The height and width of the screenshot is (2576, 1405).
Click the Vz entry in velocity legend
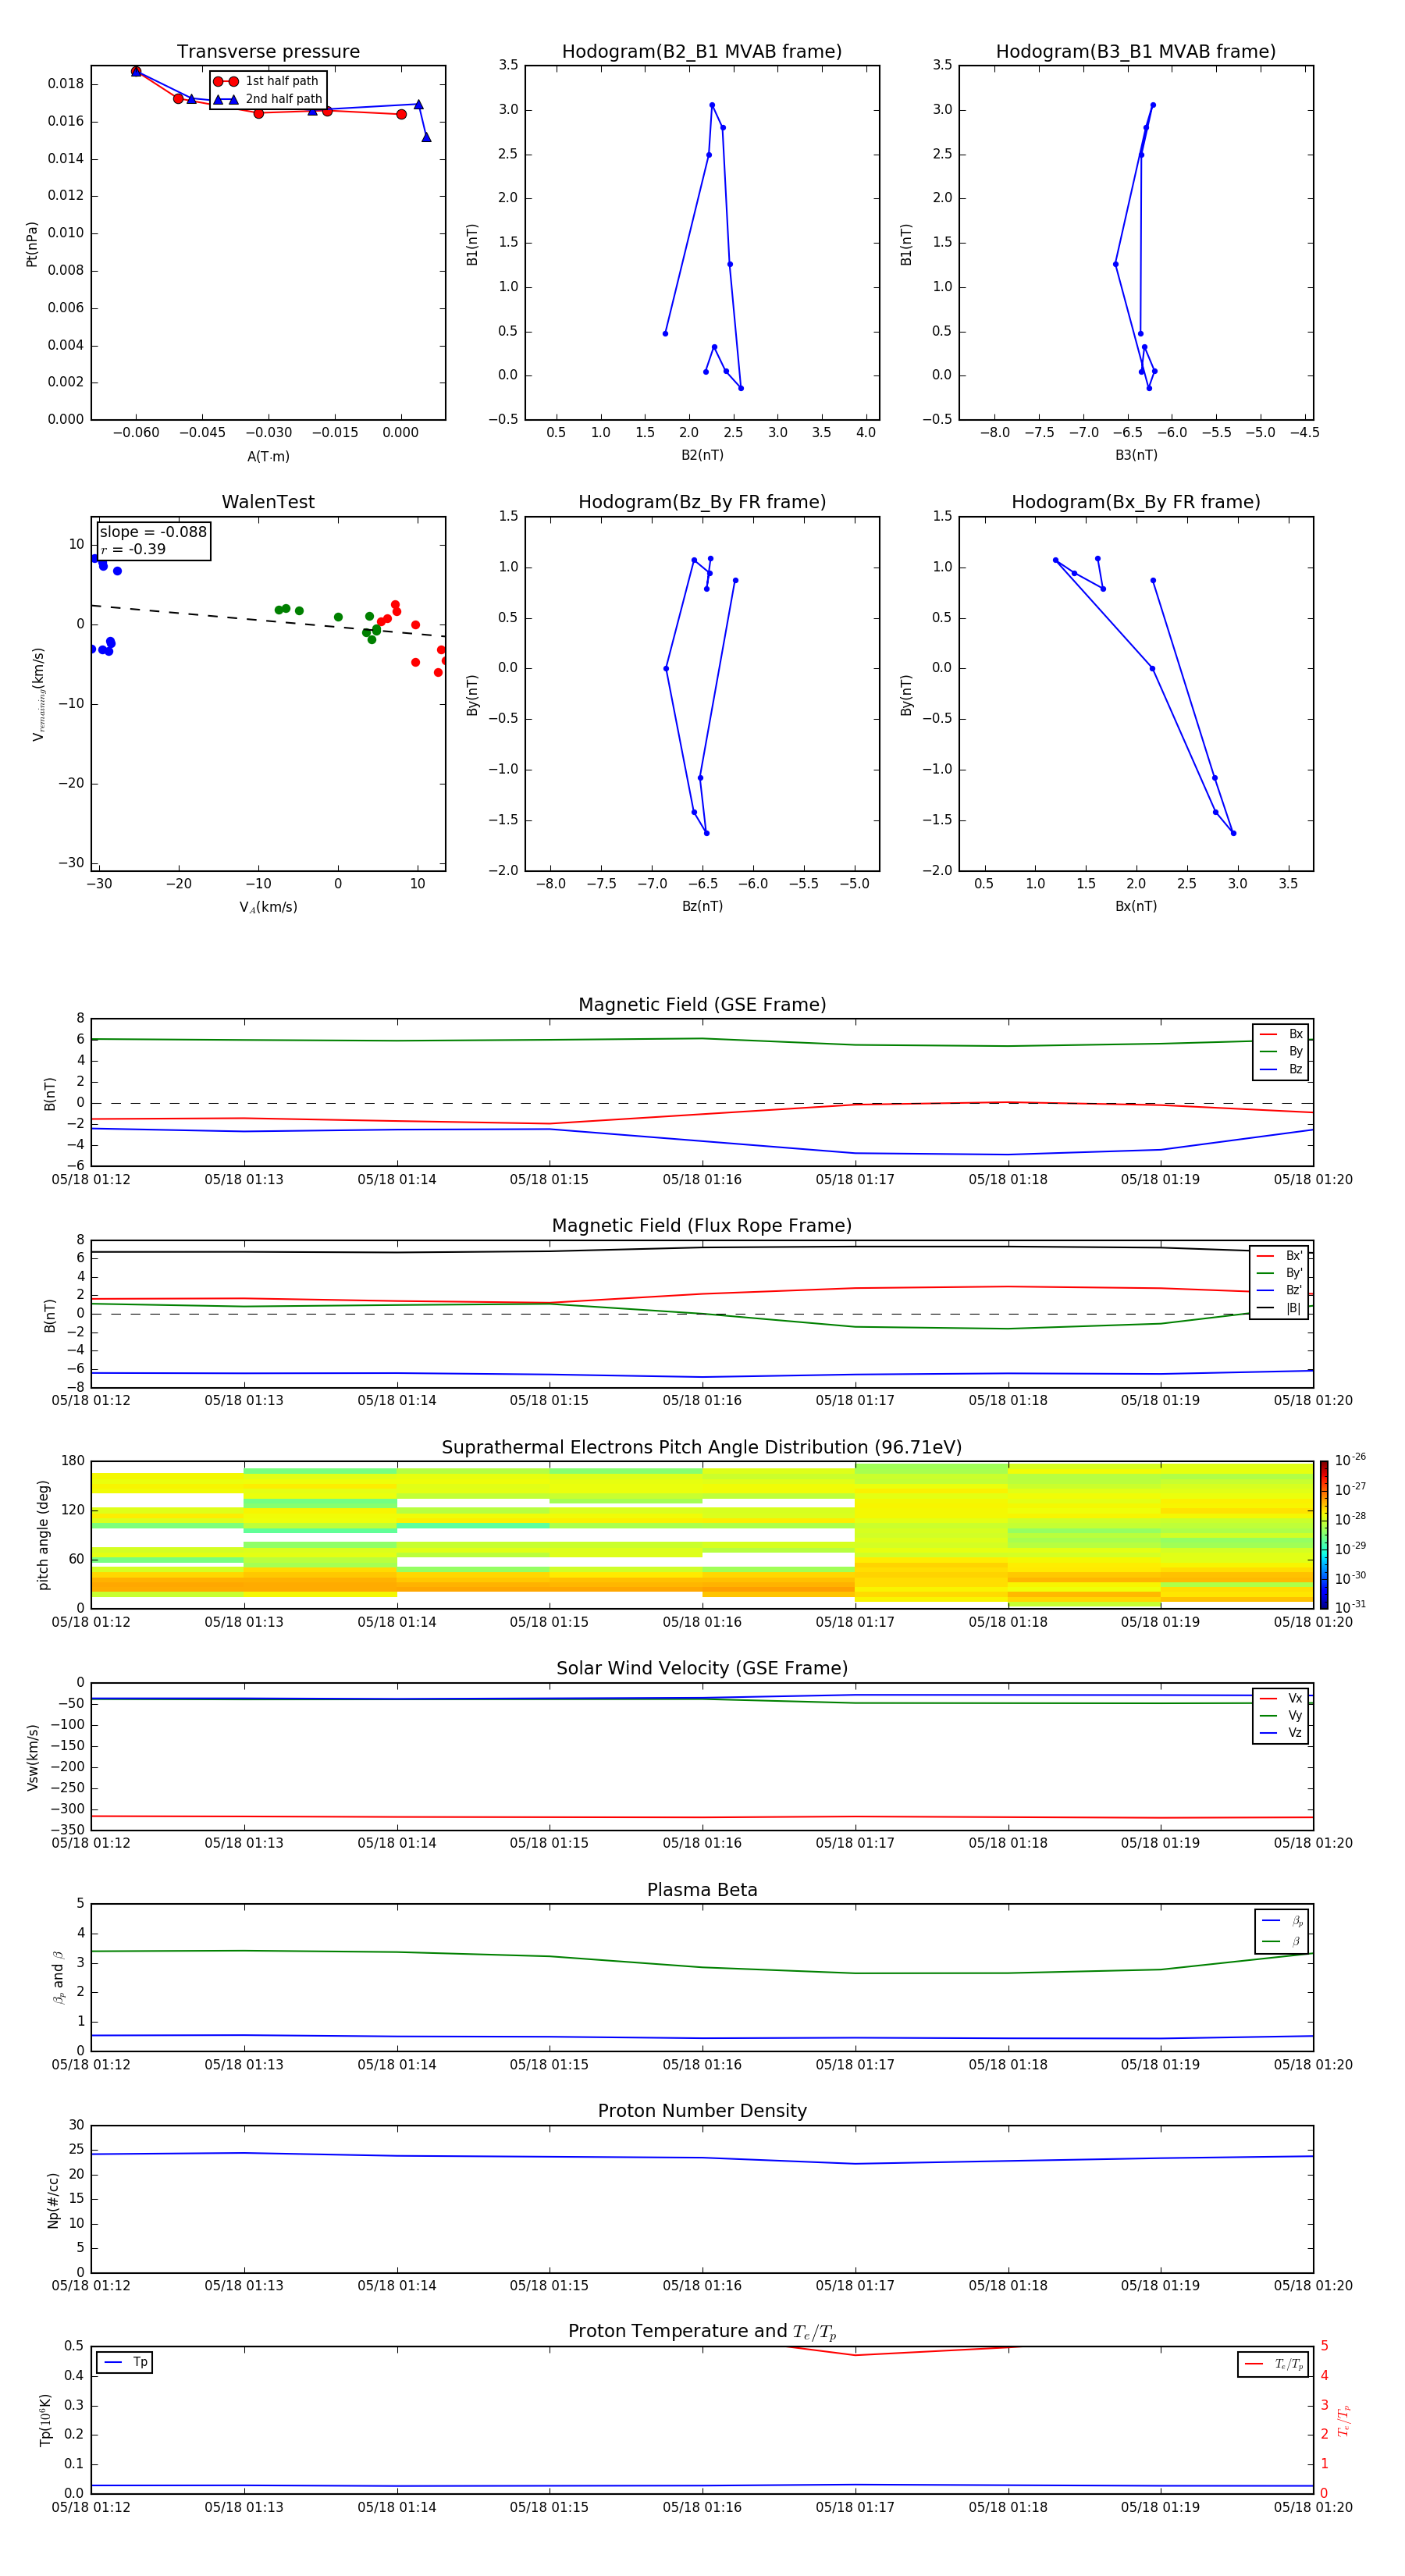click(x=1281, y=1733)
